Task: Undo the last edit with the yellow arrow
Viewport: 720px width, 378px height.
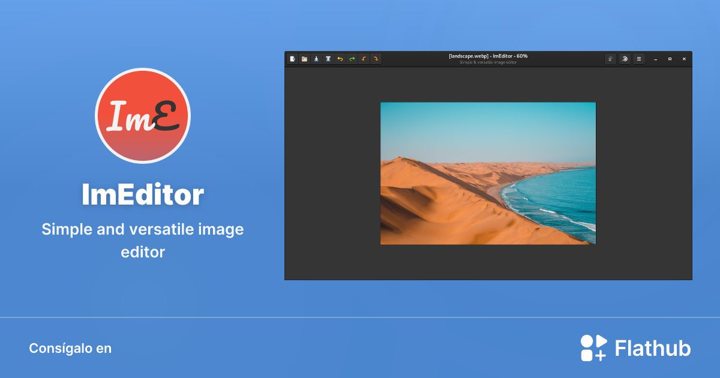Action: pyautogui.click(x=340, y=59)
